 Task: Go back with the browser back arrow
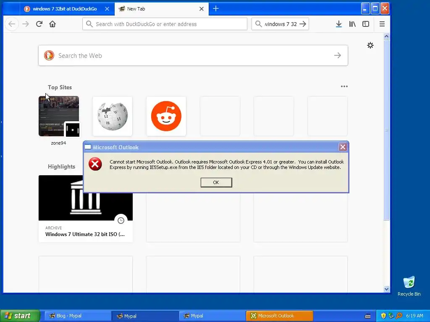(x=12, y=24)
